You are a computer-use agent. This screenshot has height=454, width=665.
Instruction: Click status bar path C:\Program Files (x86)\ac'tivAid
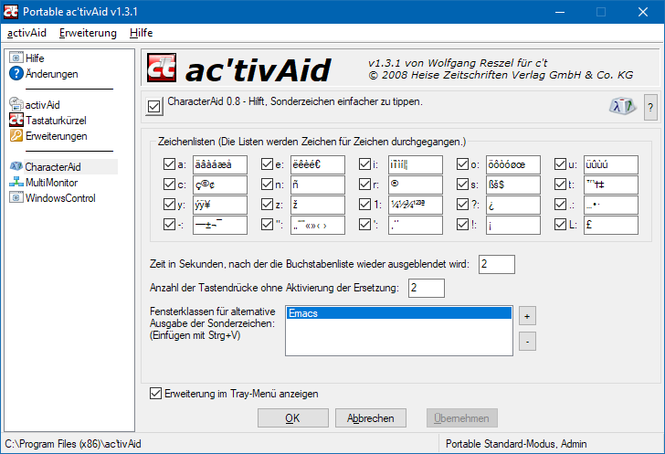pyautogui.click(x=73, y=444)
